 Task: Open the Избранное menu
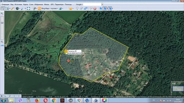coord(39,5)
